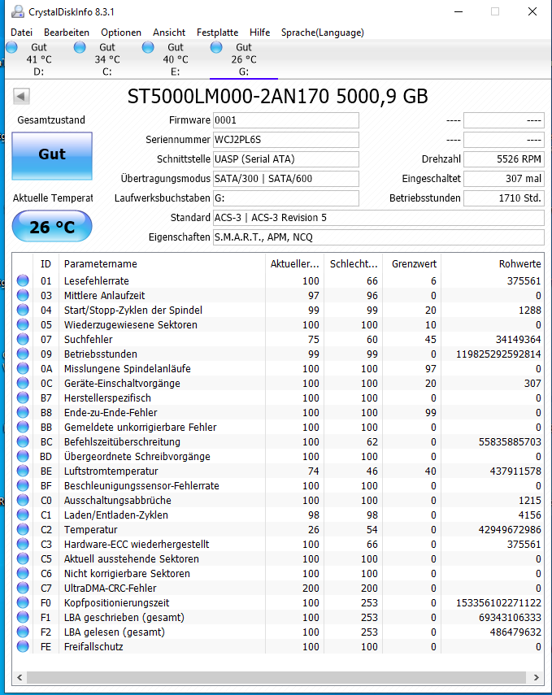Click the horizontal scrollbar thumb
The width and height of the screenshot is (552, 695).
[276, 677]
